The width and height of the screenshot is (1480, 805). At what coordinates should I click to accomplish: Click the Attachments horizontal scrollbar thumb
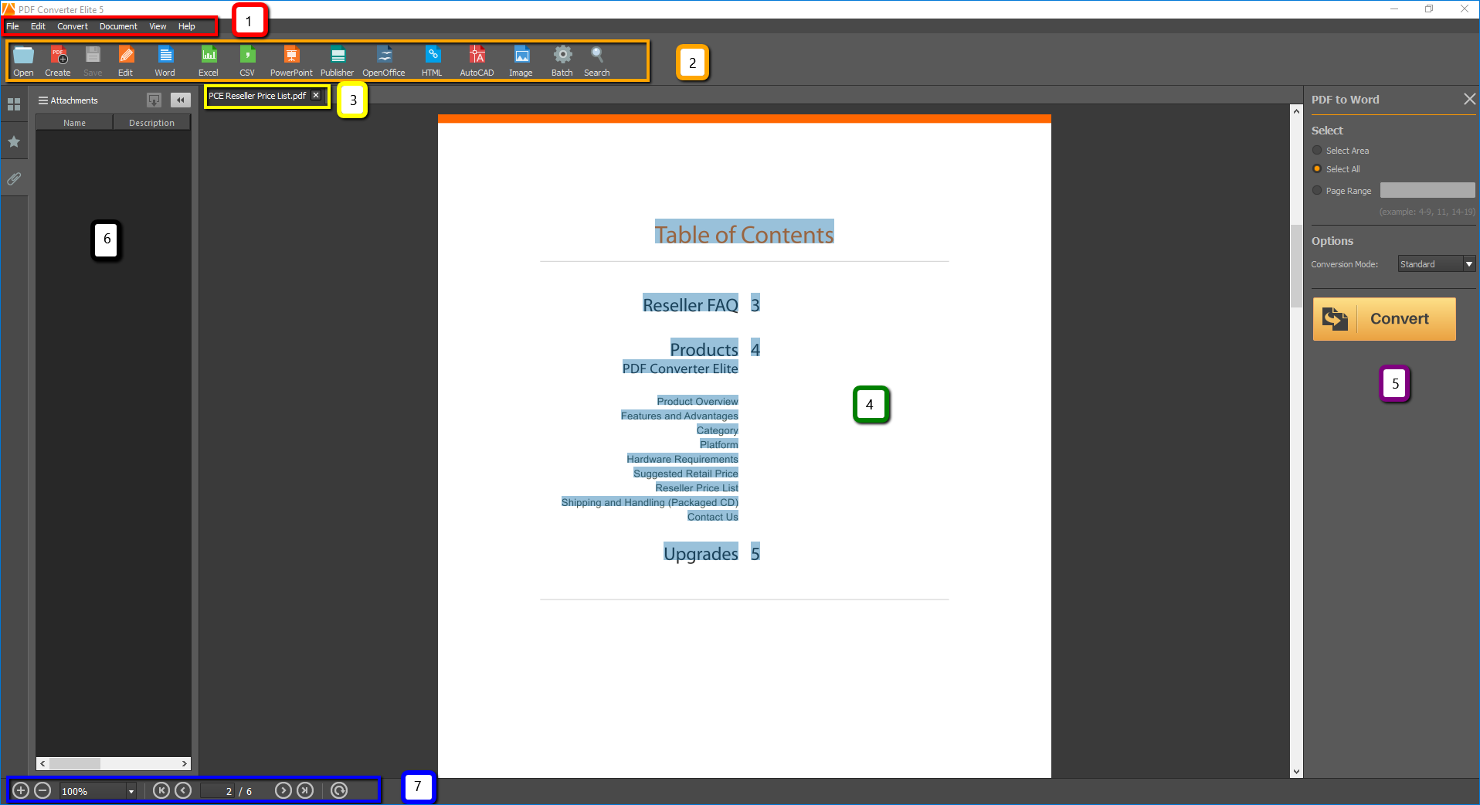click(75, 763)
